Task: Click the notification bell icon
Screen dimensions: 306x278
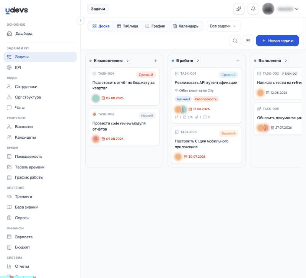Action: tap(253, 9)
